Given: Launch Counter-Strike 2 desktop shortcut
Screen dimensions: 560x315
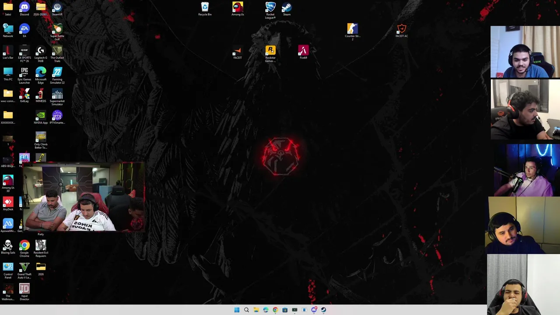Looking at the screenshot, I should (353, 32).
